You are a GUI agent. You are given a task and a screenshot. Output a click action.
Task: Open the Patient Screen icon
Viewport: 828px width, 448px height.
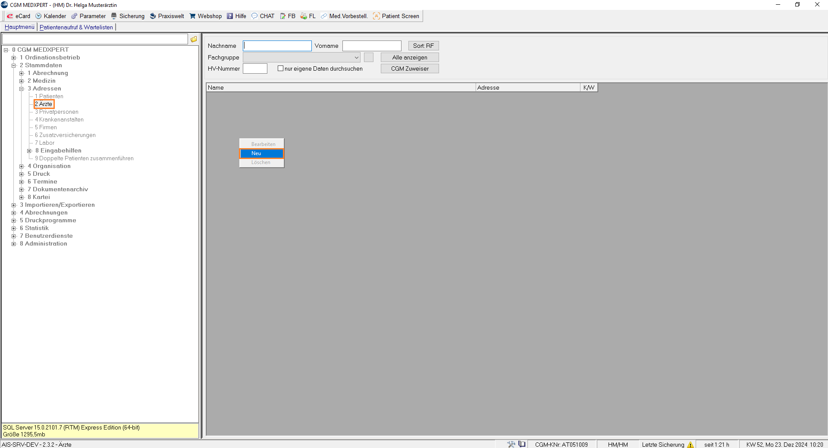[376, 16]
